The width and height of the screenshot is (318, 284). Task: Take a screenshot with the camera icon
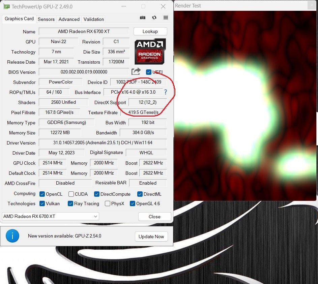[143, 18]
